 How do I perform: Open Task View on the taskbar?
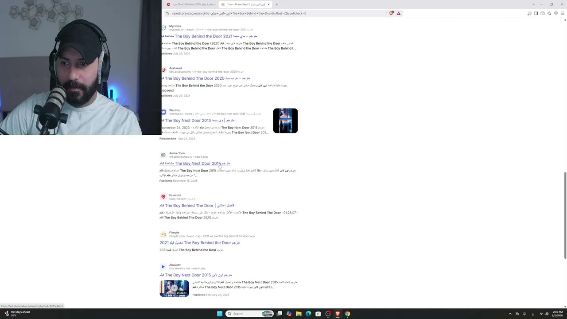tap(280, 314)
